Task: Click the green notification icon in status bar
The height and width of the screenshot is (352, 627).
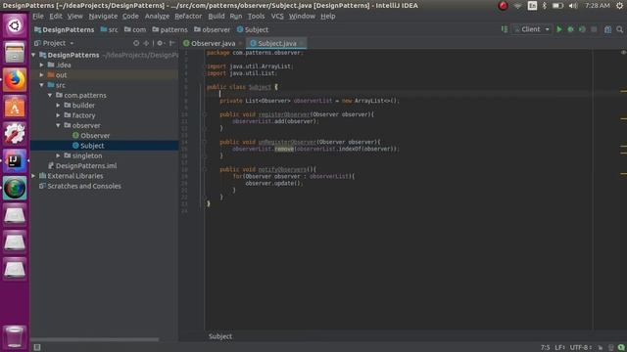Action: pos(621,348)
